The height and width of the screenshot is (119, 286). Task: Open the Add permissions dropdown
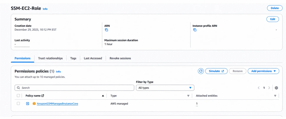click(263, 71)
